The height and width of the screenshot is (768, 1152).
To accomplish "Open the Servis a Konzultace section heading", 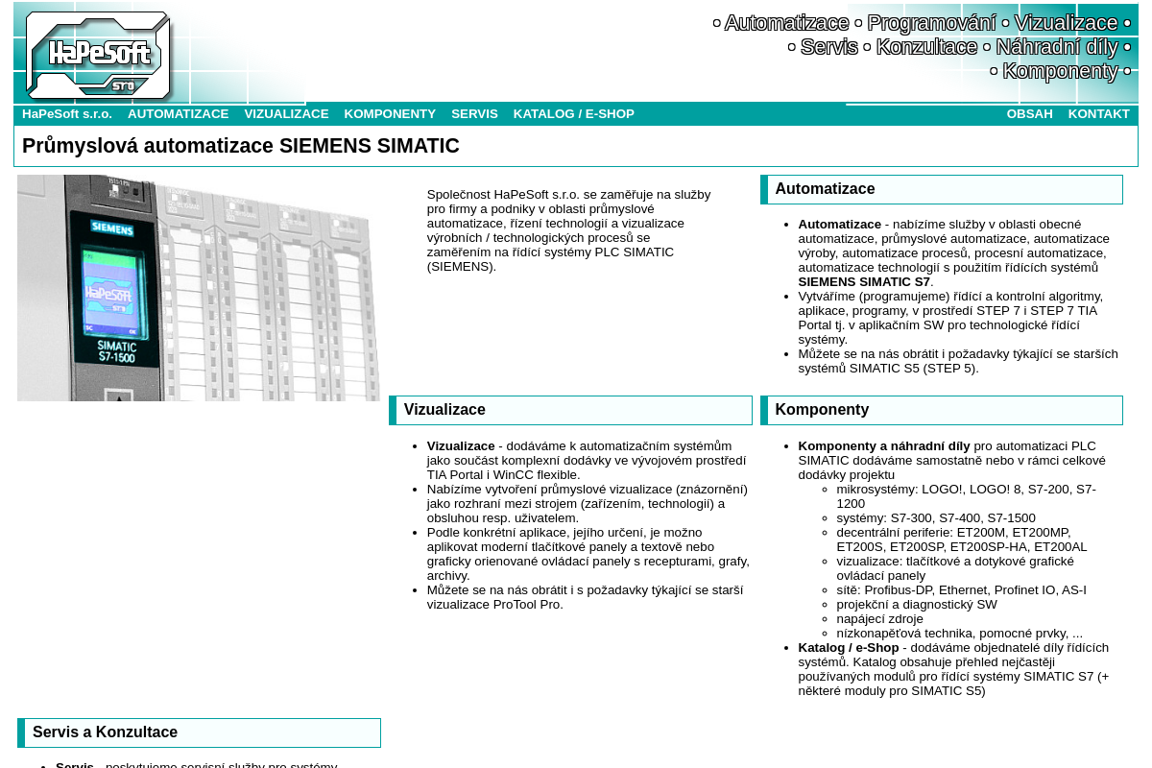I will [199, 732].
